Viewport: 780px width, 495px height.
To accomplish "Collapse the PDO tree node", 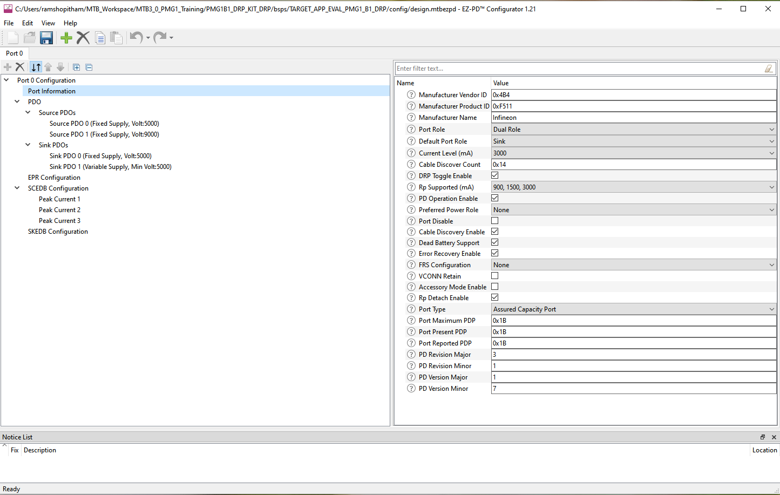I will click(x=17, y=101).
